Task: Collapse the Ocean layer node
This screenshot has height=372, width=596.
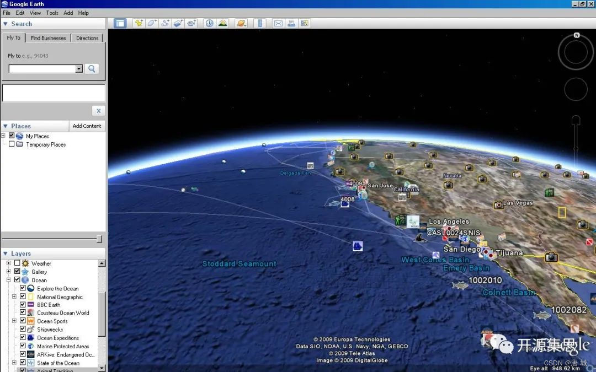Action: coord(8,280)
